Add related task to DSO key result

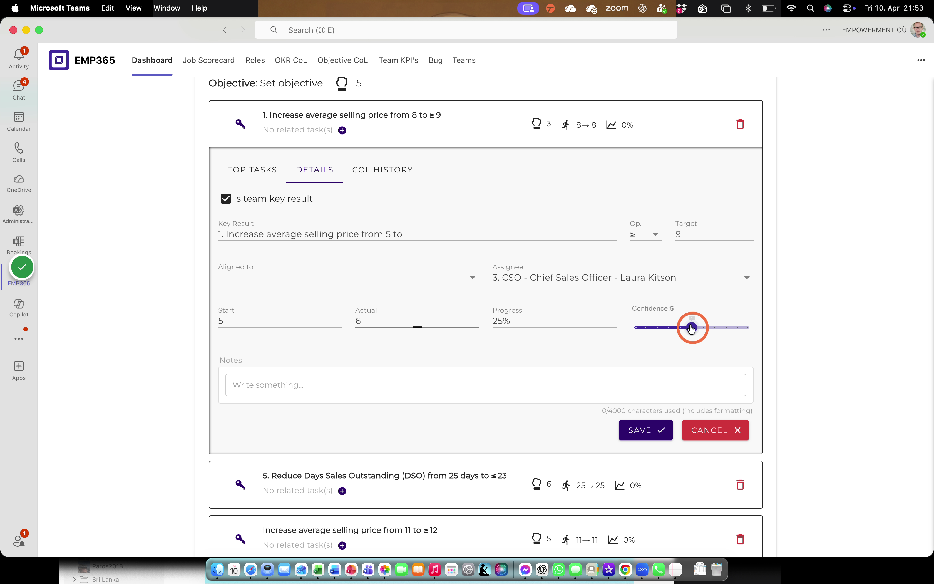(342, 491)
